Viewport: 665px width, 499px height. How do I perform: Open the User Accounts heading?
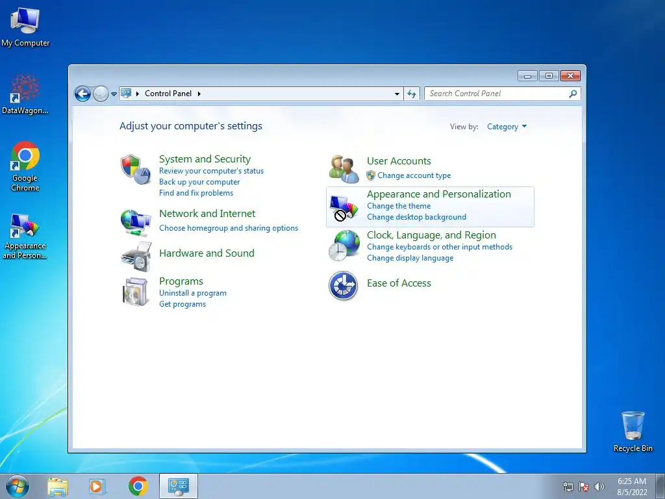coord(399,161)
